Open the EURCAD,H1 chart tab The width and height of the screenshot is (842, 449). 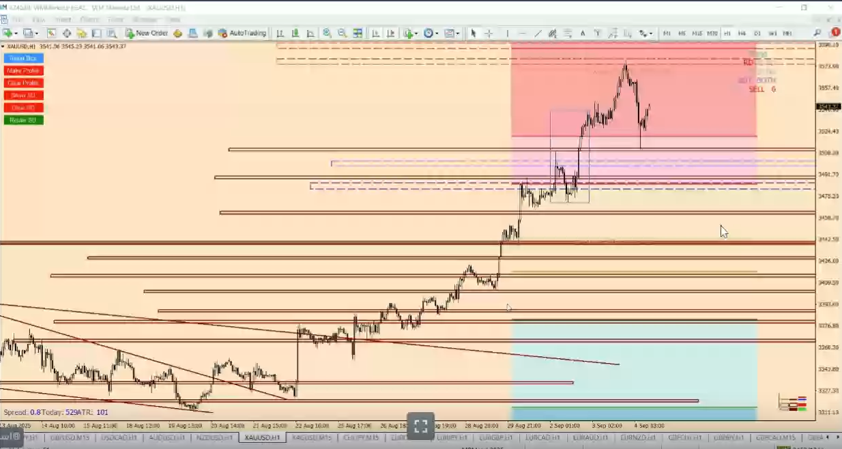point(549,437)
